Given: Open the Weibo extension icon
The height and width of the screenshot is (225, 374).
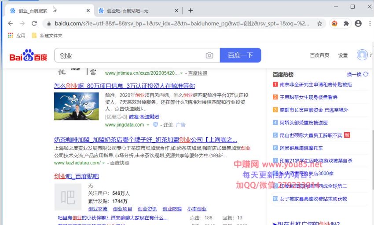Looking at the screenshot, I should [334, 23].
